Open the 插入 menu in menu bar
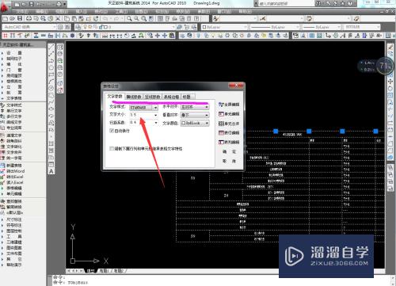396x286 pixels. click(81, 12)
